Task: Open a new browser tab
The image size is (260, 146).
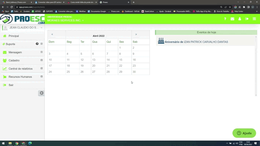Action: click(134, 2)
